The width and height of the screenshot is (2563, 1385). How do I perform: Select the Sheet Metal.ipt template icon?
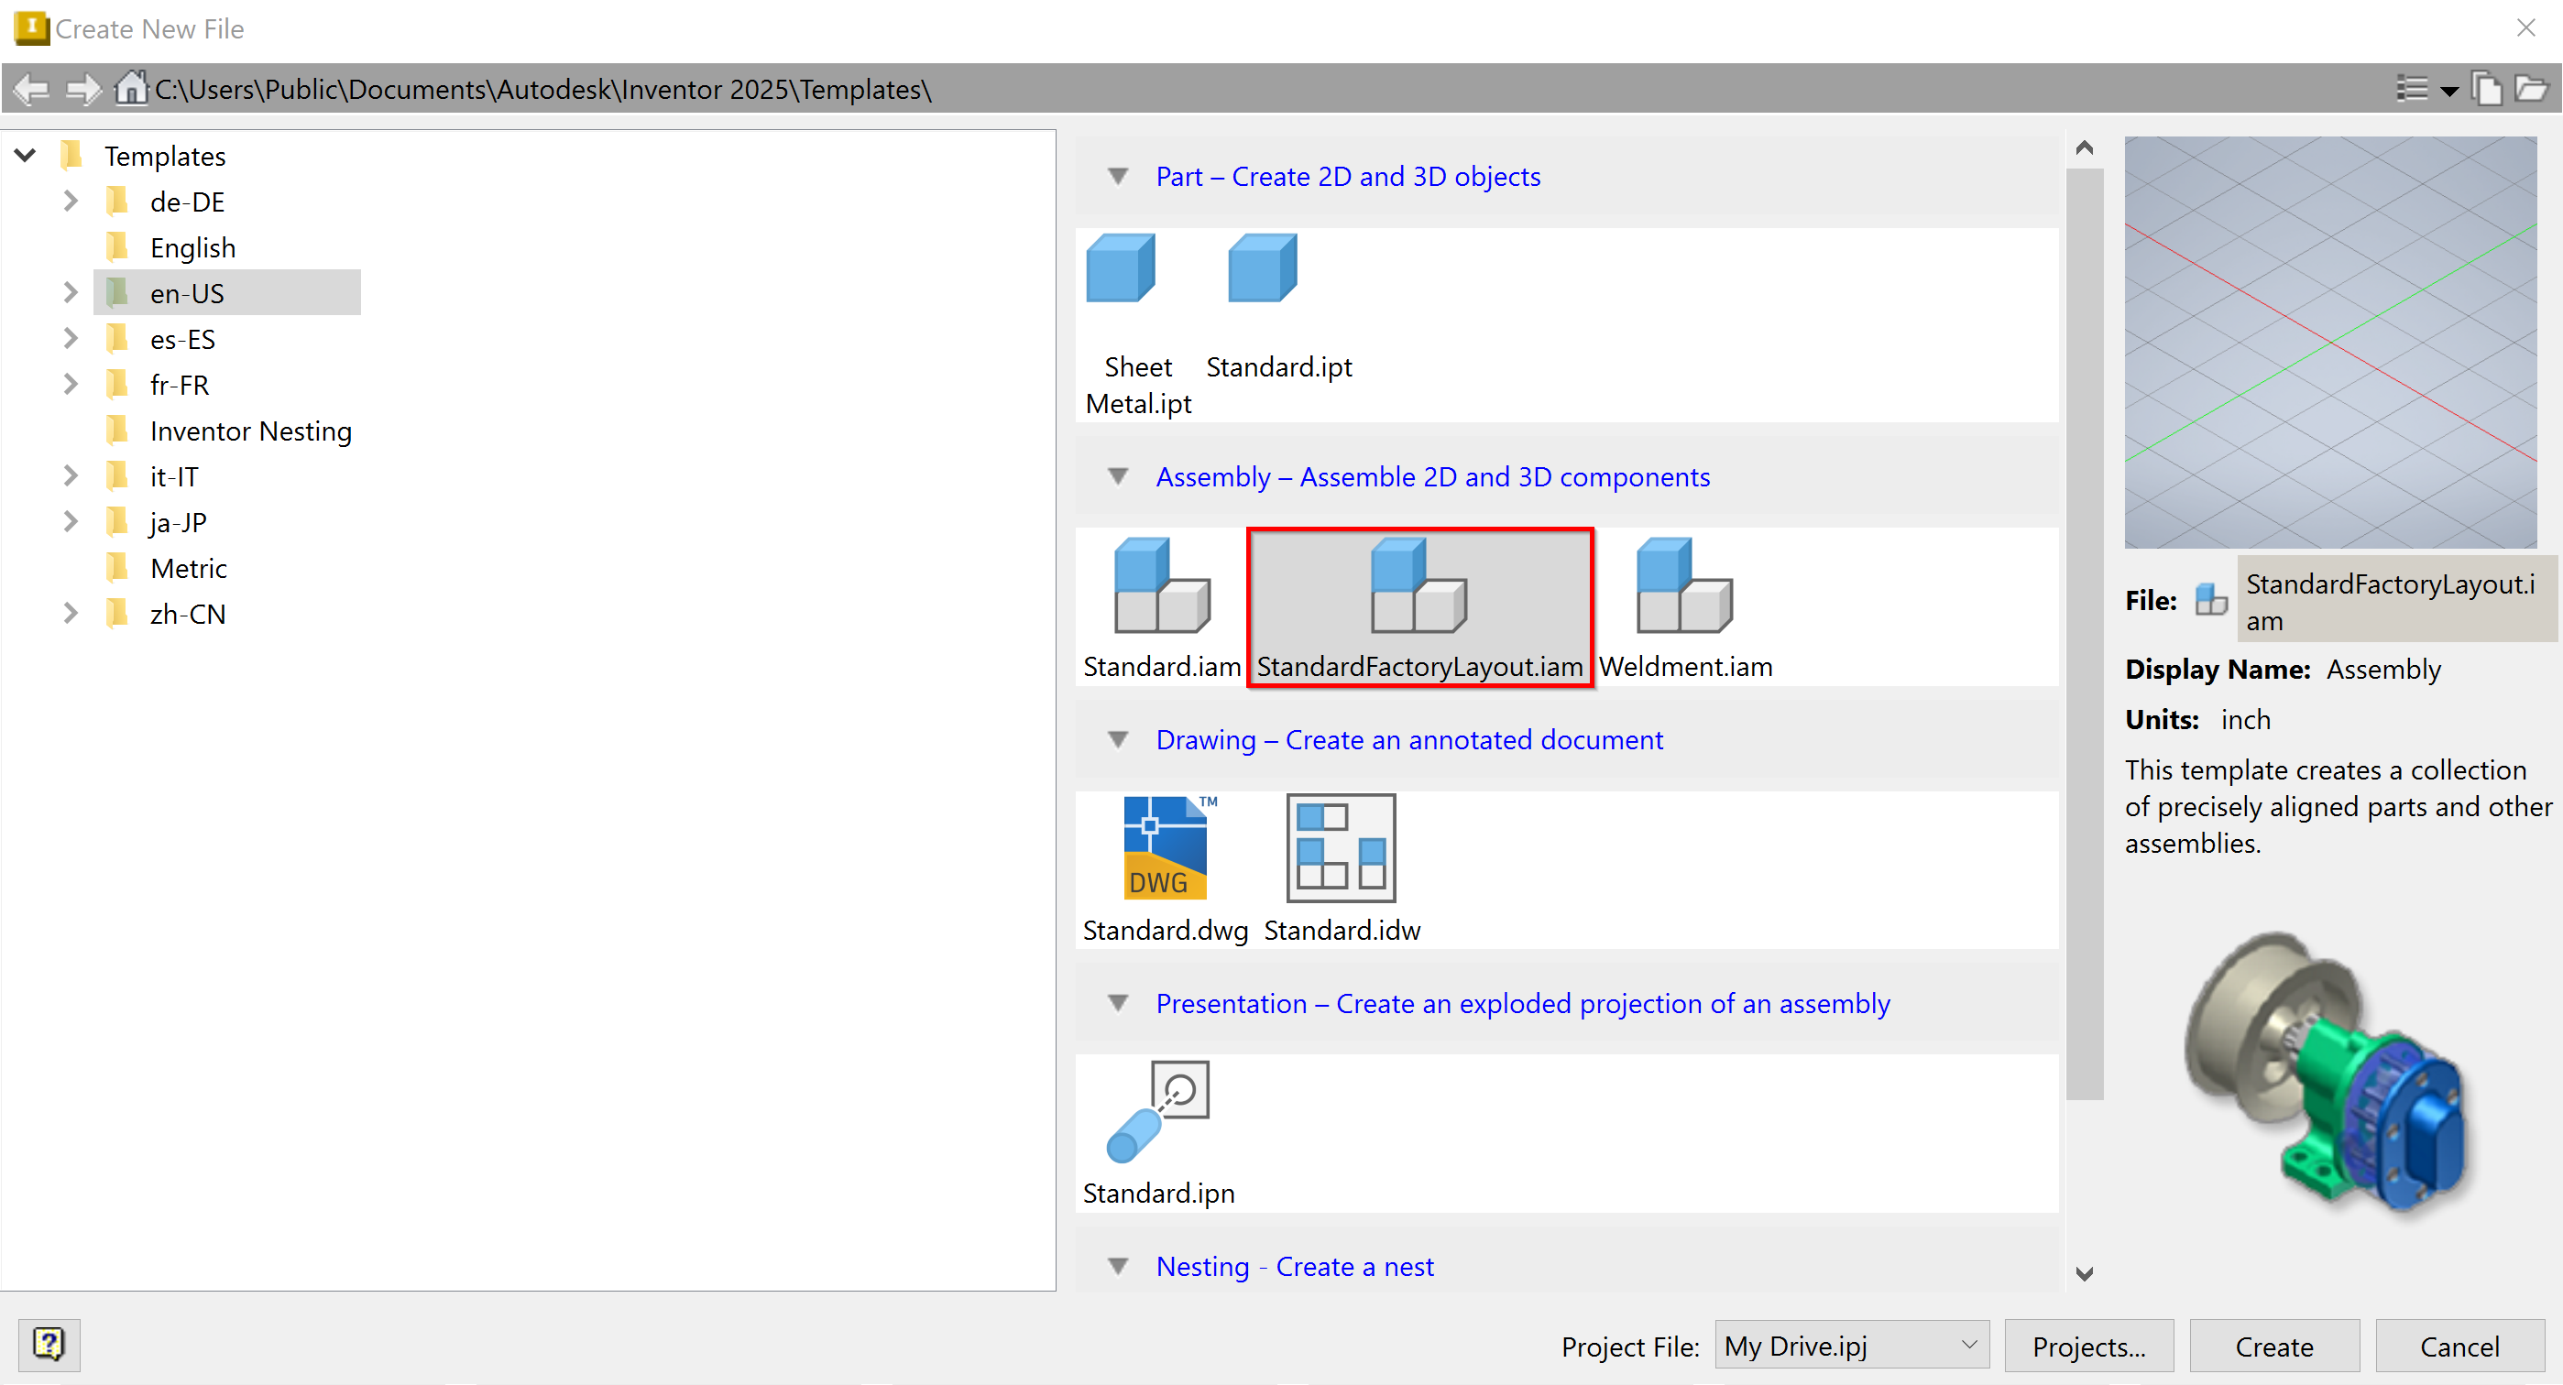point(1122,269)
